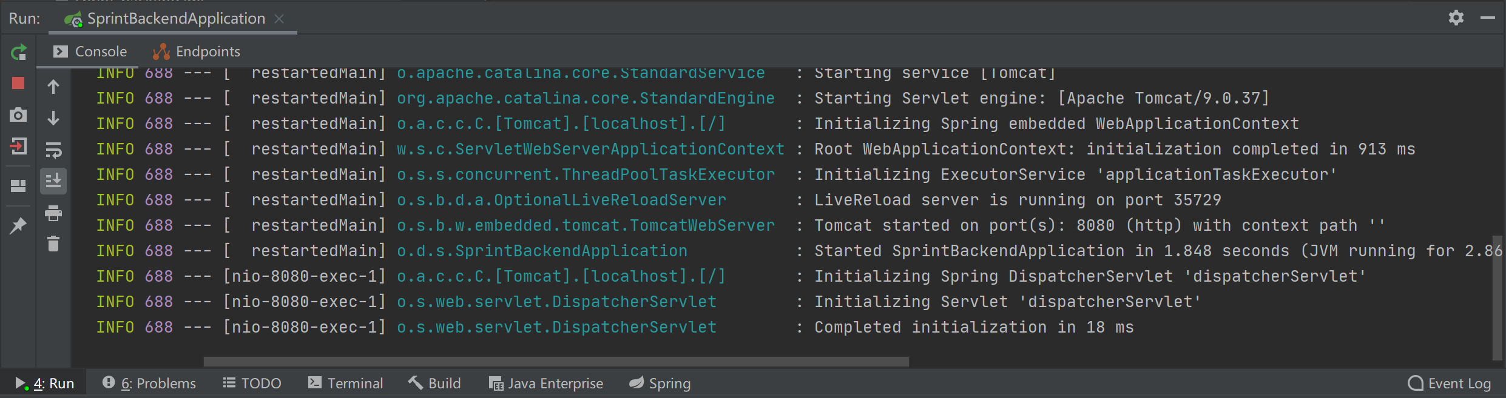The width and height of the screenshot is (1506, 398).
Task: Click o.s.b.w.embedded.tomcat.TomcatWebServer logger name
Action: (586, 225)
